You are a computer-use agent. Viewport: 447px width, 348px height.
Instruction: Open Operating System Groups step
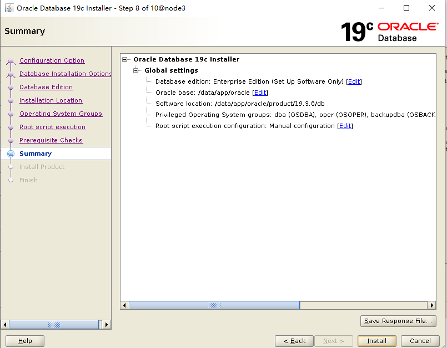coord(61,114)
